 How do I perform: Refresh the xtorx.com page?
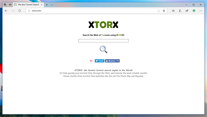[20, 11]
